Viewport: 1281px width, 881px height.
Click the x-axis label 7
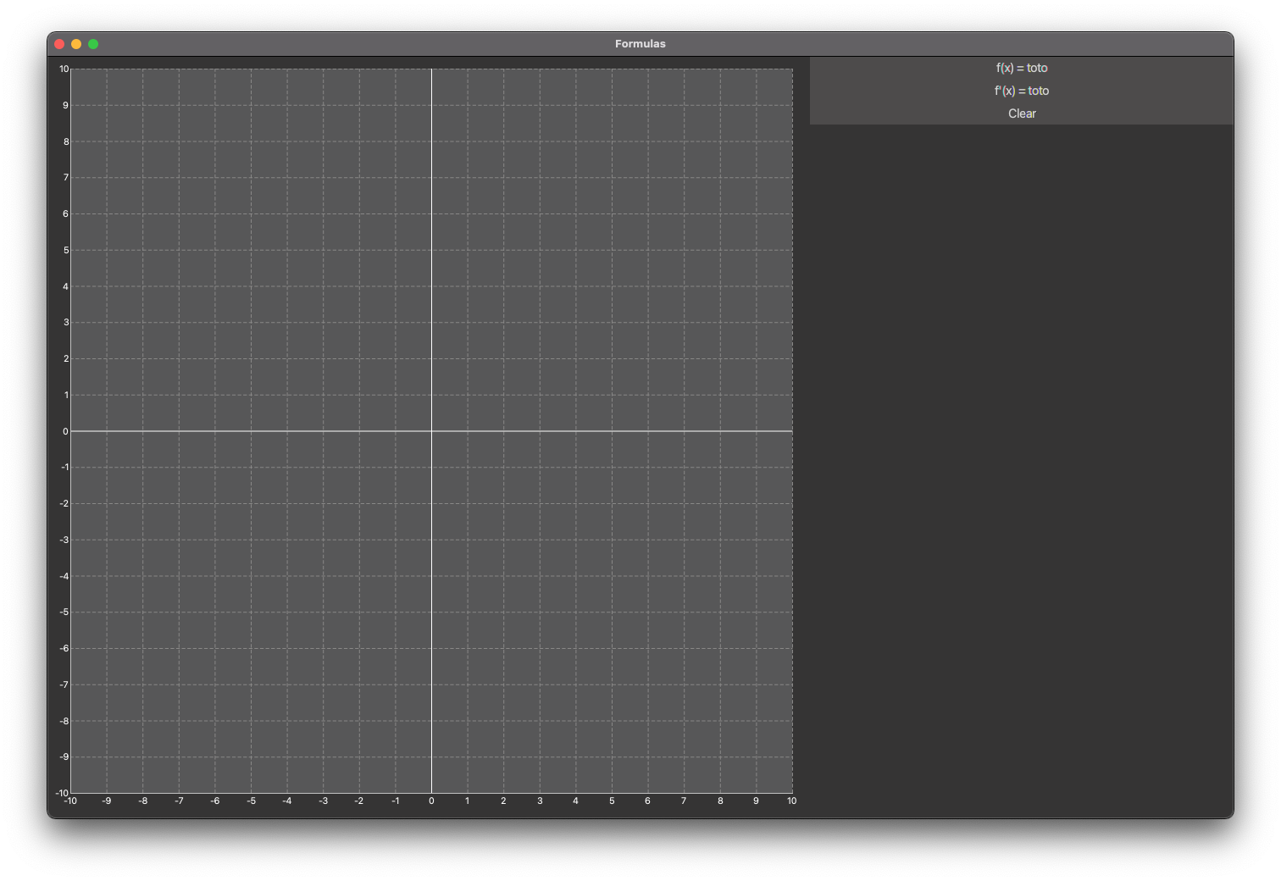point(684,801)
